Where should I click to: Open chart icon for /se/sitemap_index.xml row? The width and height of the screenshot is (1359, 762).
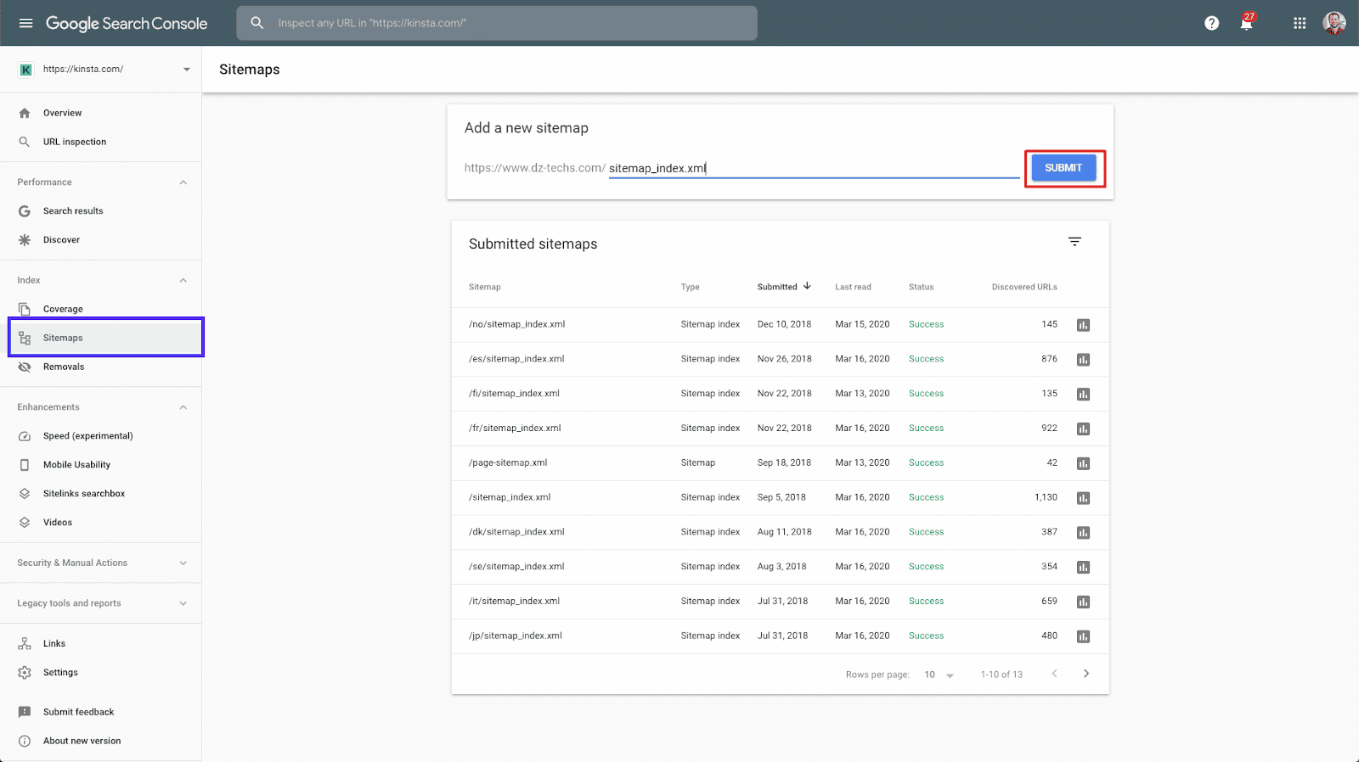coord(1083,568)
